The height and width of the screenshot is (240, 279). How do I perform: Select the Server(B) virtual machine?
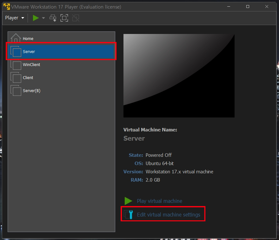click(61, 90)
